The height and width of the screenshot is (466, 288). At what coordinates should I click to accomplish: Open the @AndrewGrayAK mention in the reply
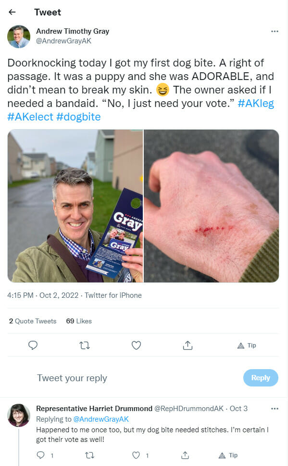pyautogui.click(x=101, y=419)
